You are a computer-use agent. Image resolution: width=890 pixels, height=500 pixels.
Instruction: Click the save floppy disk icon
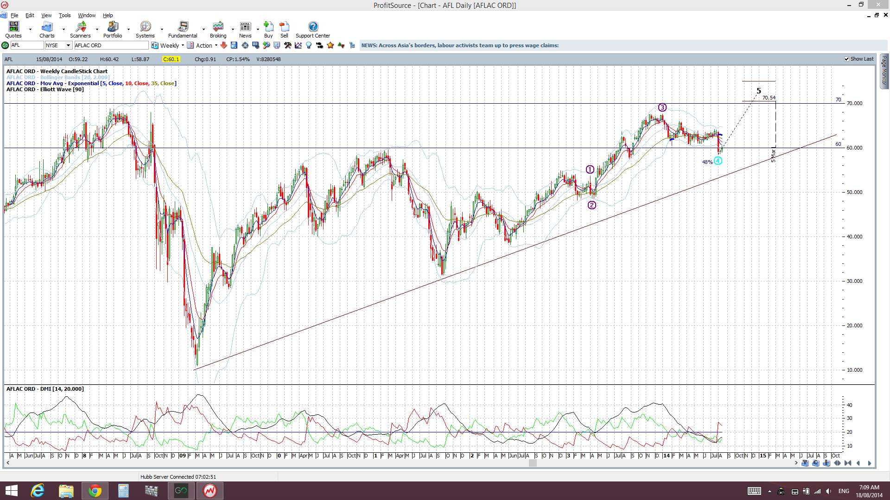point(234,45)
